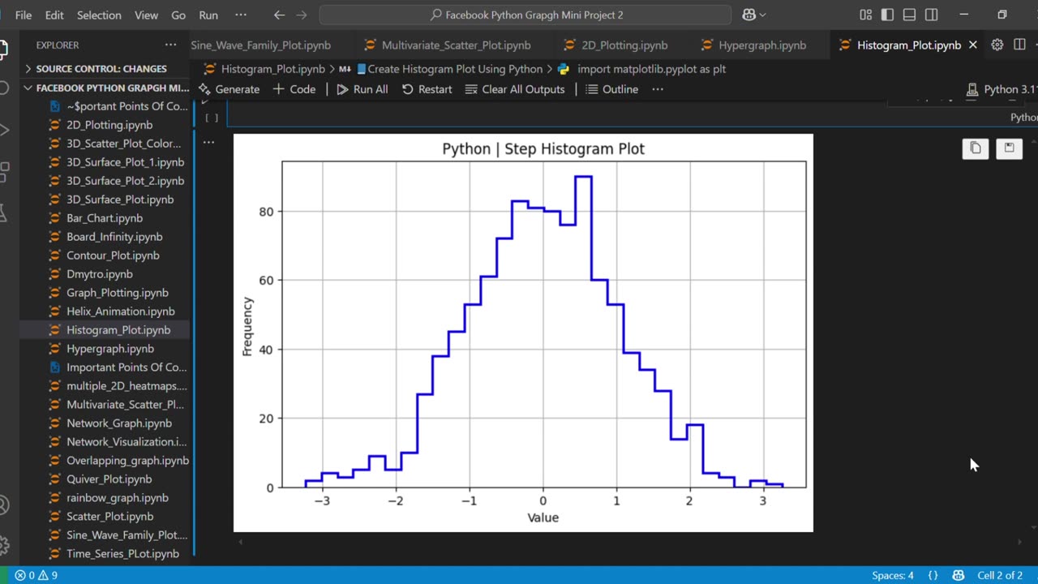Close the Histogram_Plot.ipynb tab
This screenshot has width=1038, height=584.
(973, 45)
